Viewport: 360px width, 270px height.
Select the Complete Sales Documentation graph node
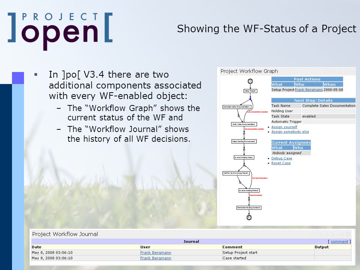(x=237, y=107)
